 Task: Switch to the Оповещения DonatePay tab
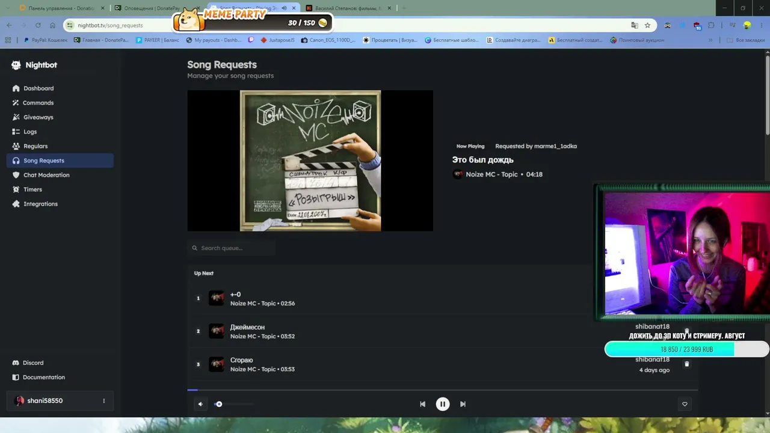[x=152, y=8]
